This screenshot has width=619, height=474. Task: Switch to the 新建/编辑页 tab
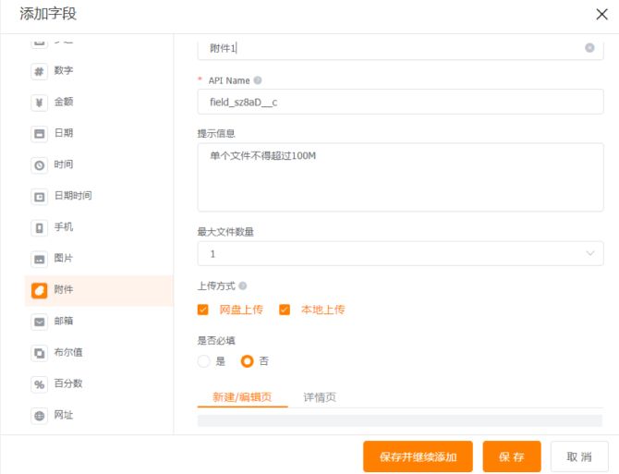click(242, 397)
